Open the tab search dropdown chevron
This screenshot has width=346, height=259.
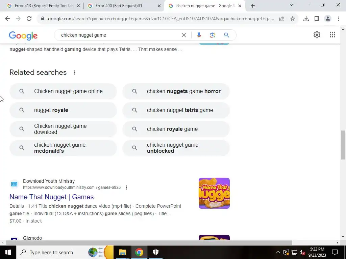tap(292, 5)
